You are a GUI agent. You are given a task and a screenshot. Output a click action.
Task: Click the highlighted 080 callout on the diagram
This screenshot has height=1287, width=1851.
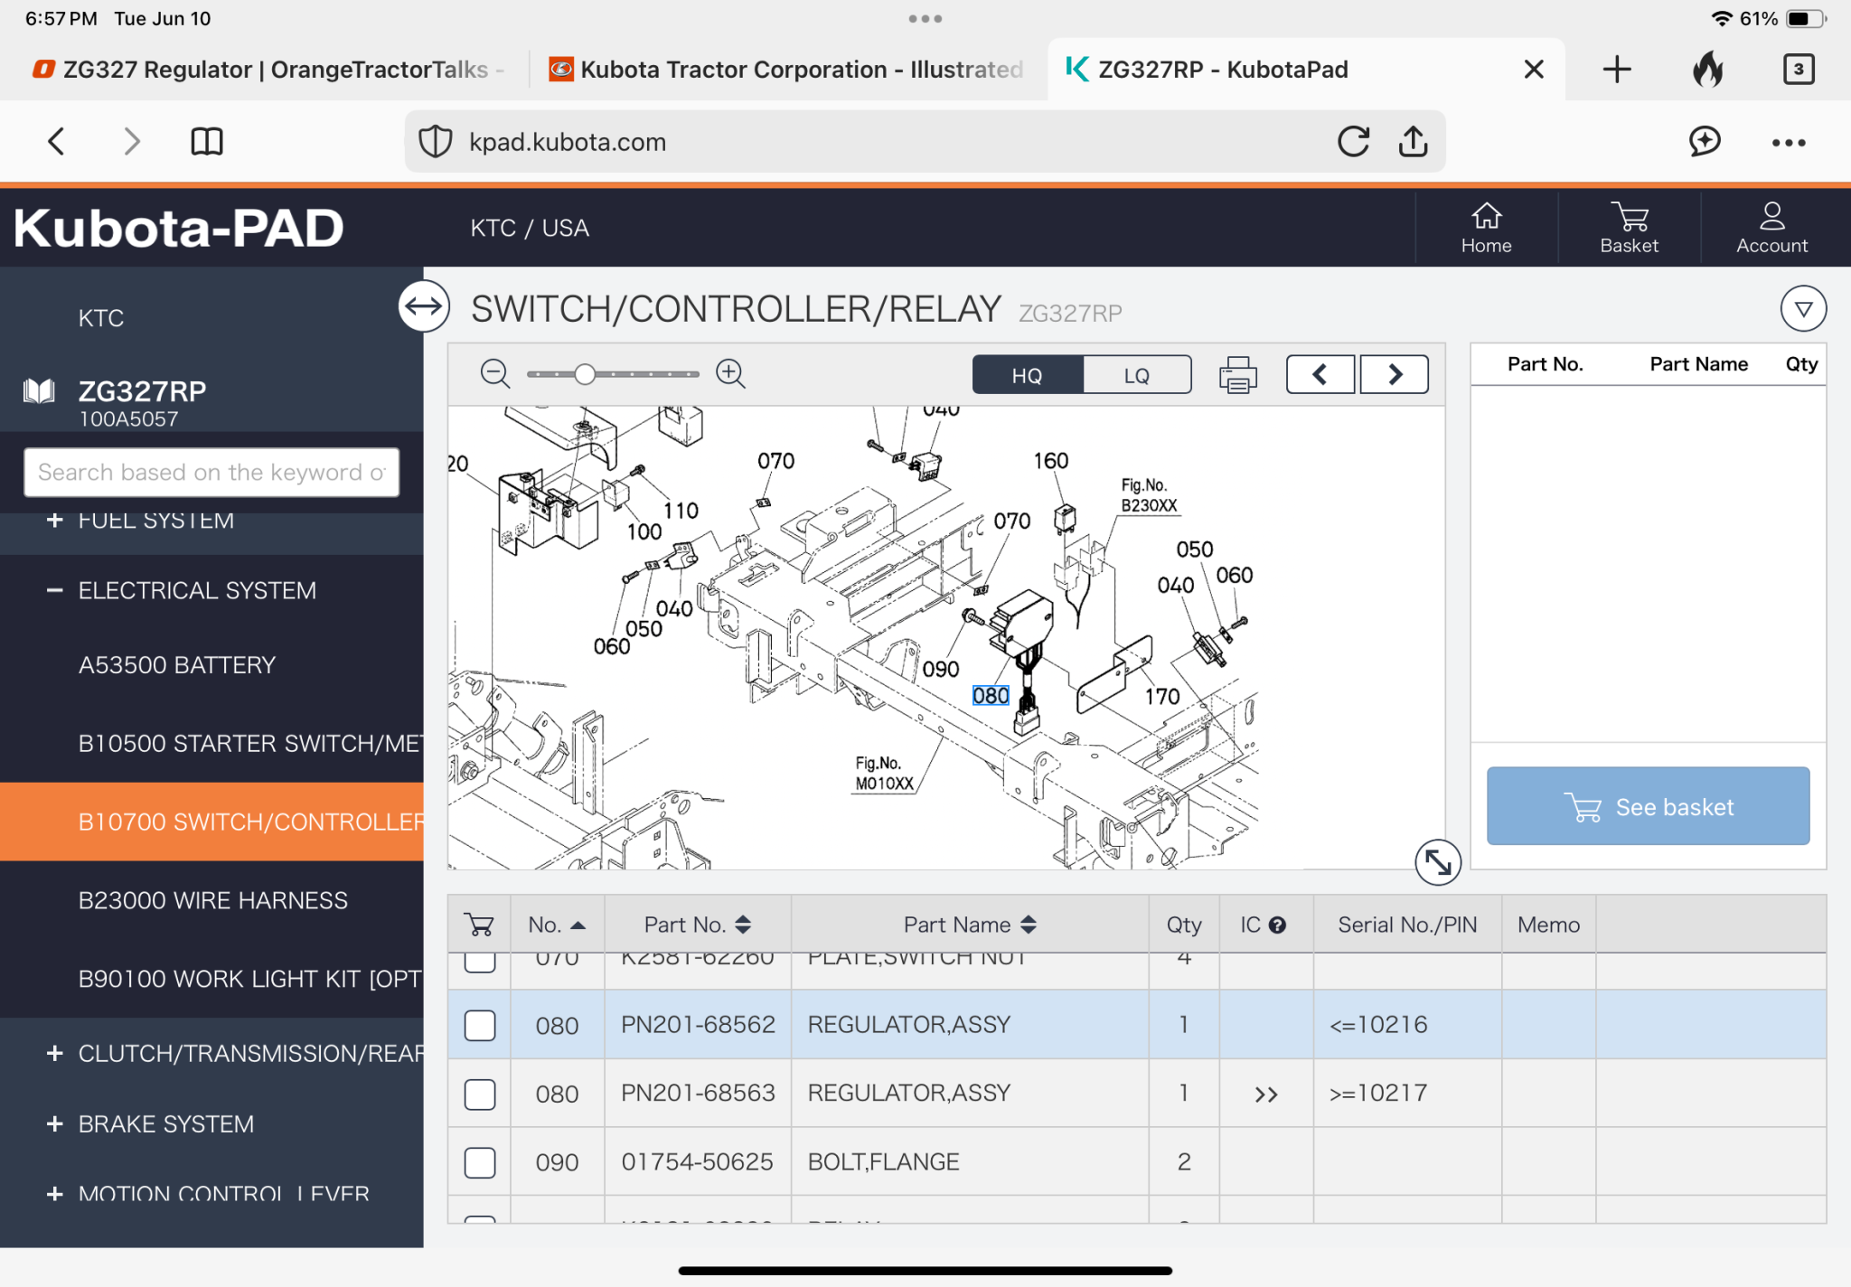[991, 696]
